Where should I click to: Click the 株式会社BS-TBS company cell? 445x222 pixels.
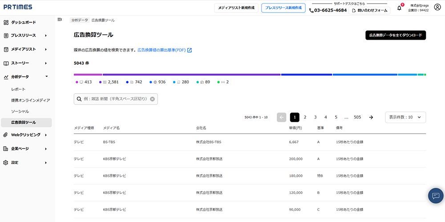point(209,142)
